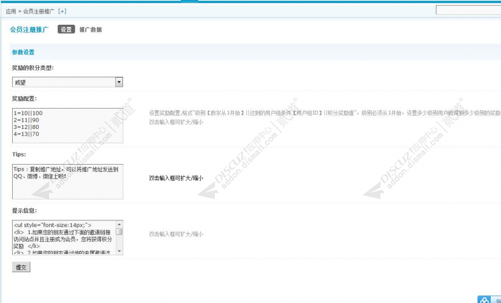
Task: Switch to the 推广数据 tab
Action: click(x=90, y=30)
